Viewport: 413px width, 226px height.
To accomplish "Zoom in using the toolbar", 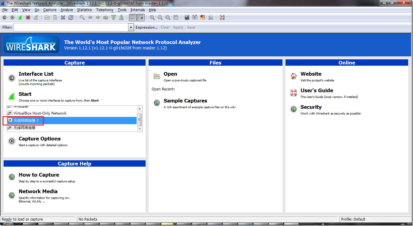I will tap(152, 17).
